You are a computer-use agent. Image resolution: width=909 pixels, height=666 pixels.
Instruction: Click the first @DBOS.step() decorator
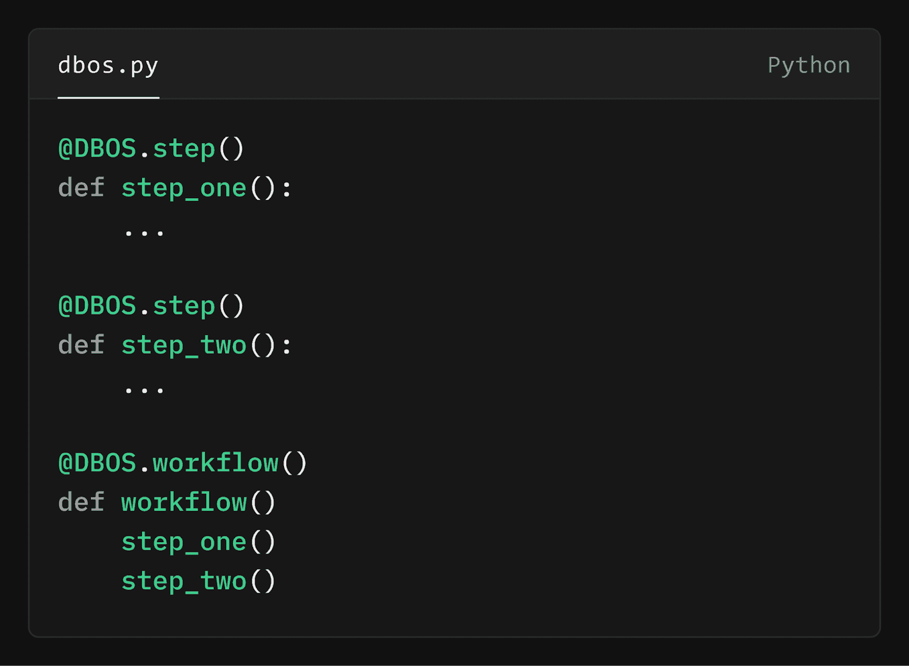[x=151, y=149]
